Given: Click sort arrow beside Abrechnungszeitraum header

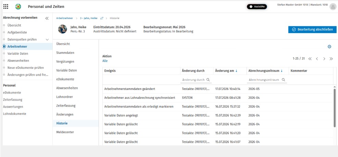Looking at the screenshot, I should [x=281, y=71].
